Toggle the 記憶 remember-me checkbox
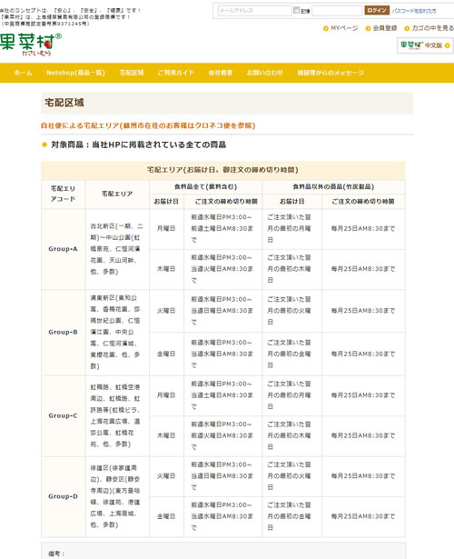This screenshot has width=454, height=559. tap(296, 10)
